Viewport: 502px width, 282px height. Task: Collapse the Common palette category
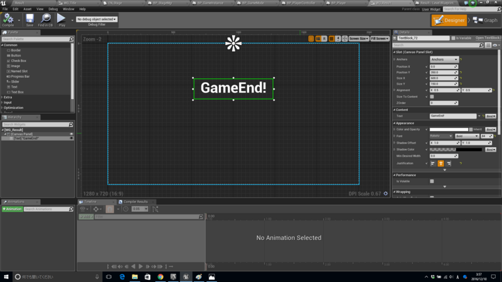point(3,45)
